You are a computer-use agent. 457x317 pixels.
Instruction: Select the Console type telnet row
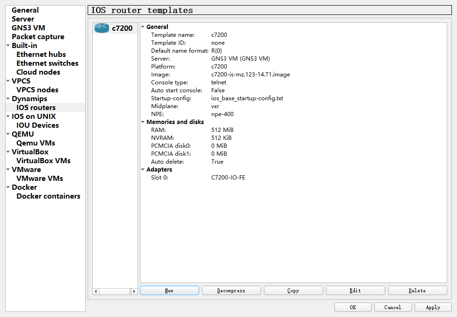coord(293,83)
